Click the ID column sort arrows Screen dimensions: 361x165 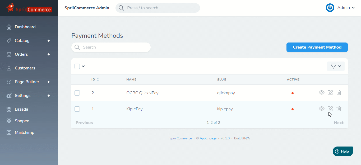[x=98, y=79]
